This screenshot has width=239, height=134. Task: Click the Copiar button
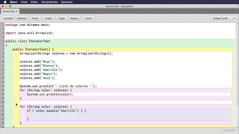click(x=49, y=18)
